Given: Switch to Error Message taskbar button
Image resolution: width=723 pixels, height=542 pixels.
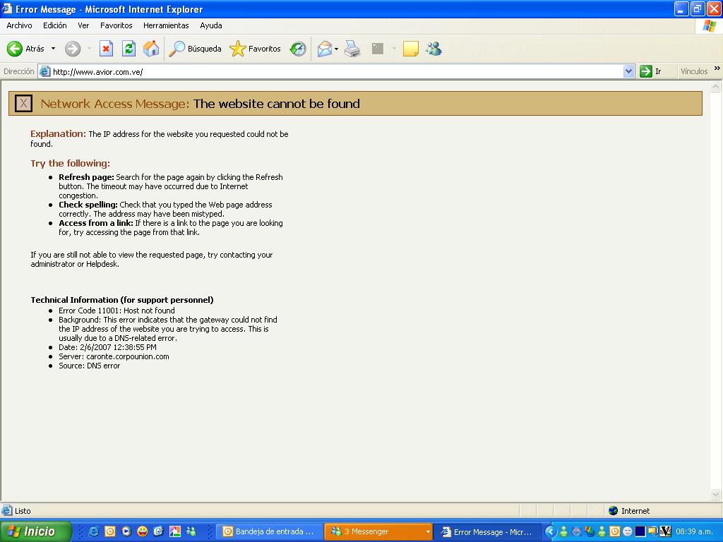Looking at the screenshot, I should (486, 532).
